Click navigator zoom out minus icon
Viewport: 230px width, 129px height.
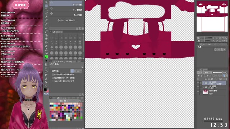point(214,38)
